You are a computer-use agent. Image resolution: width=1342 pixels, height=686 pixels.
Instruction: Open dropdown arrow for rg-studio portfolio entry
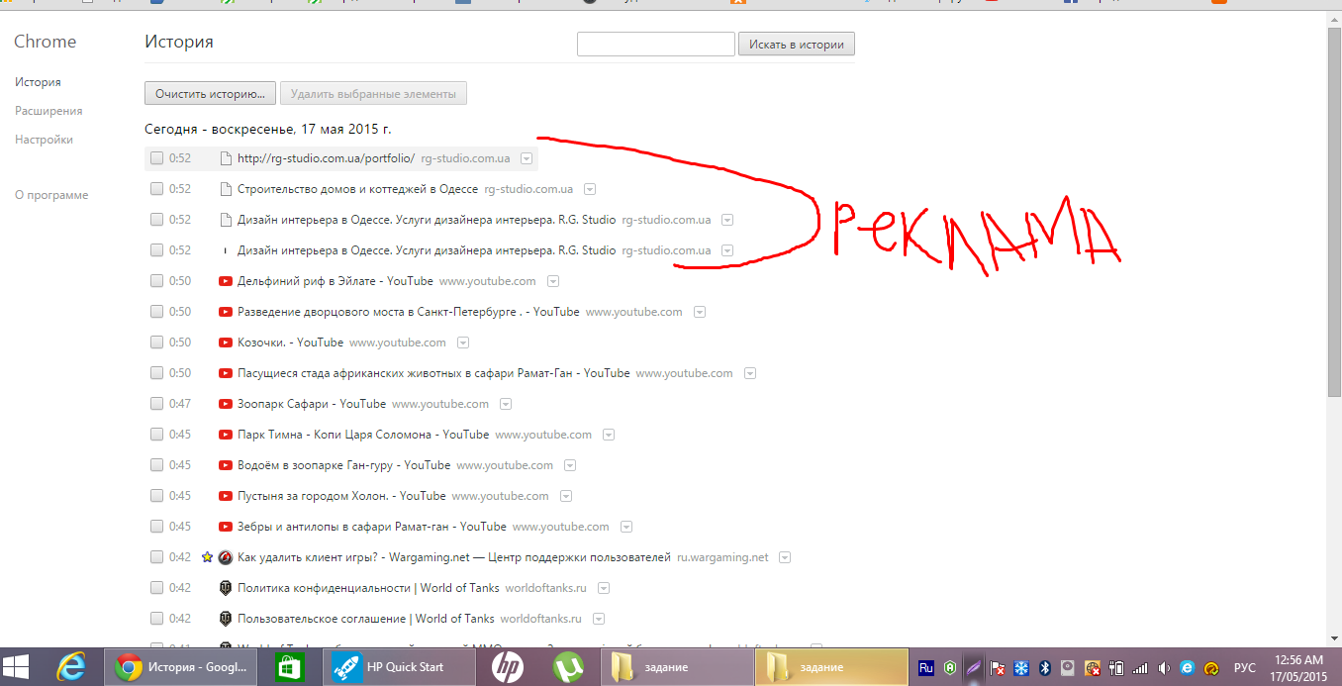coord(527,158)
